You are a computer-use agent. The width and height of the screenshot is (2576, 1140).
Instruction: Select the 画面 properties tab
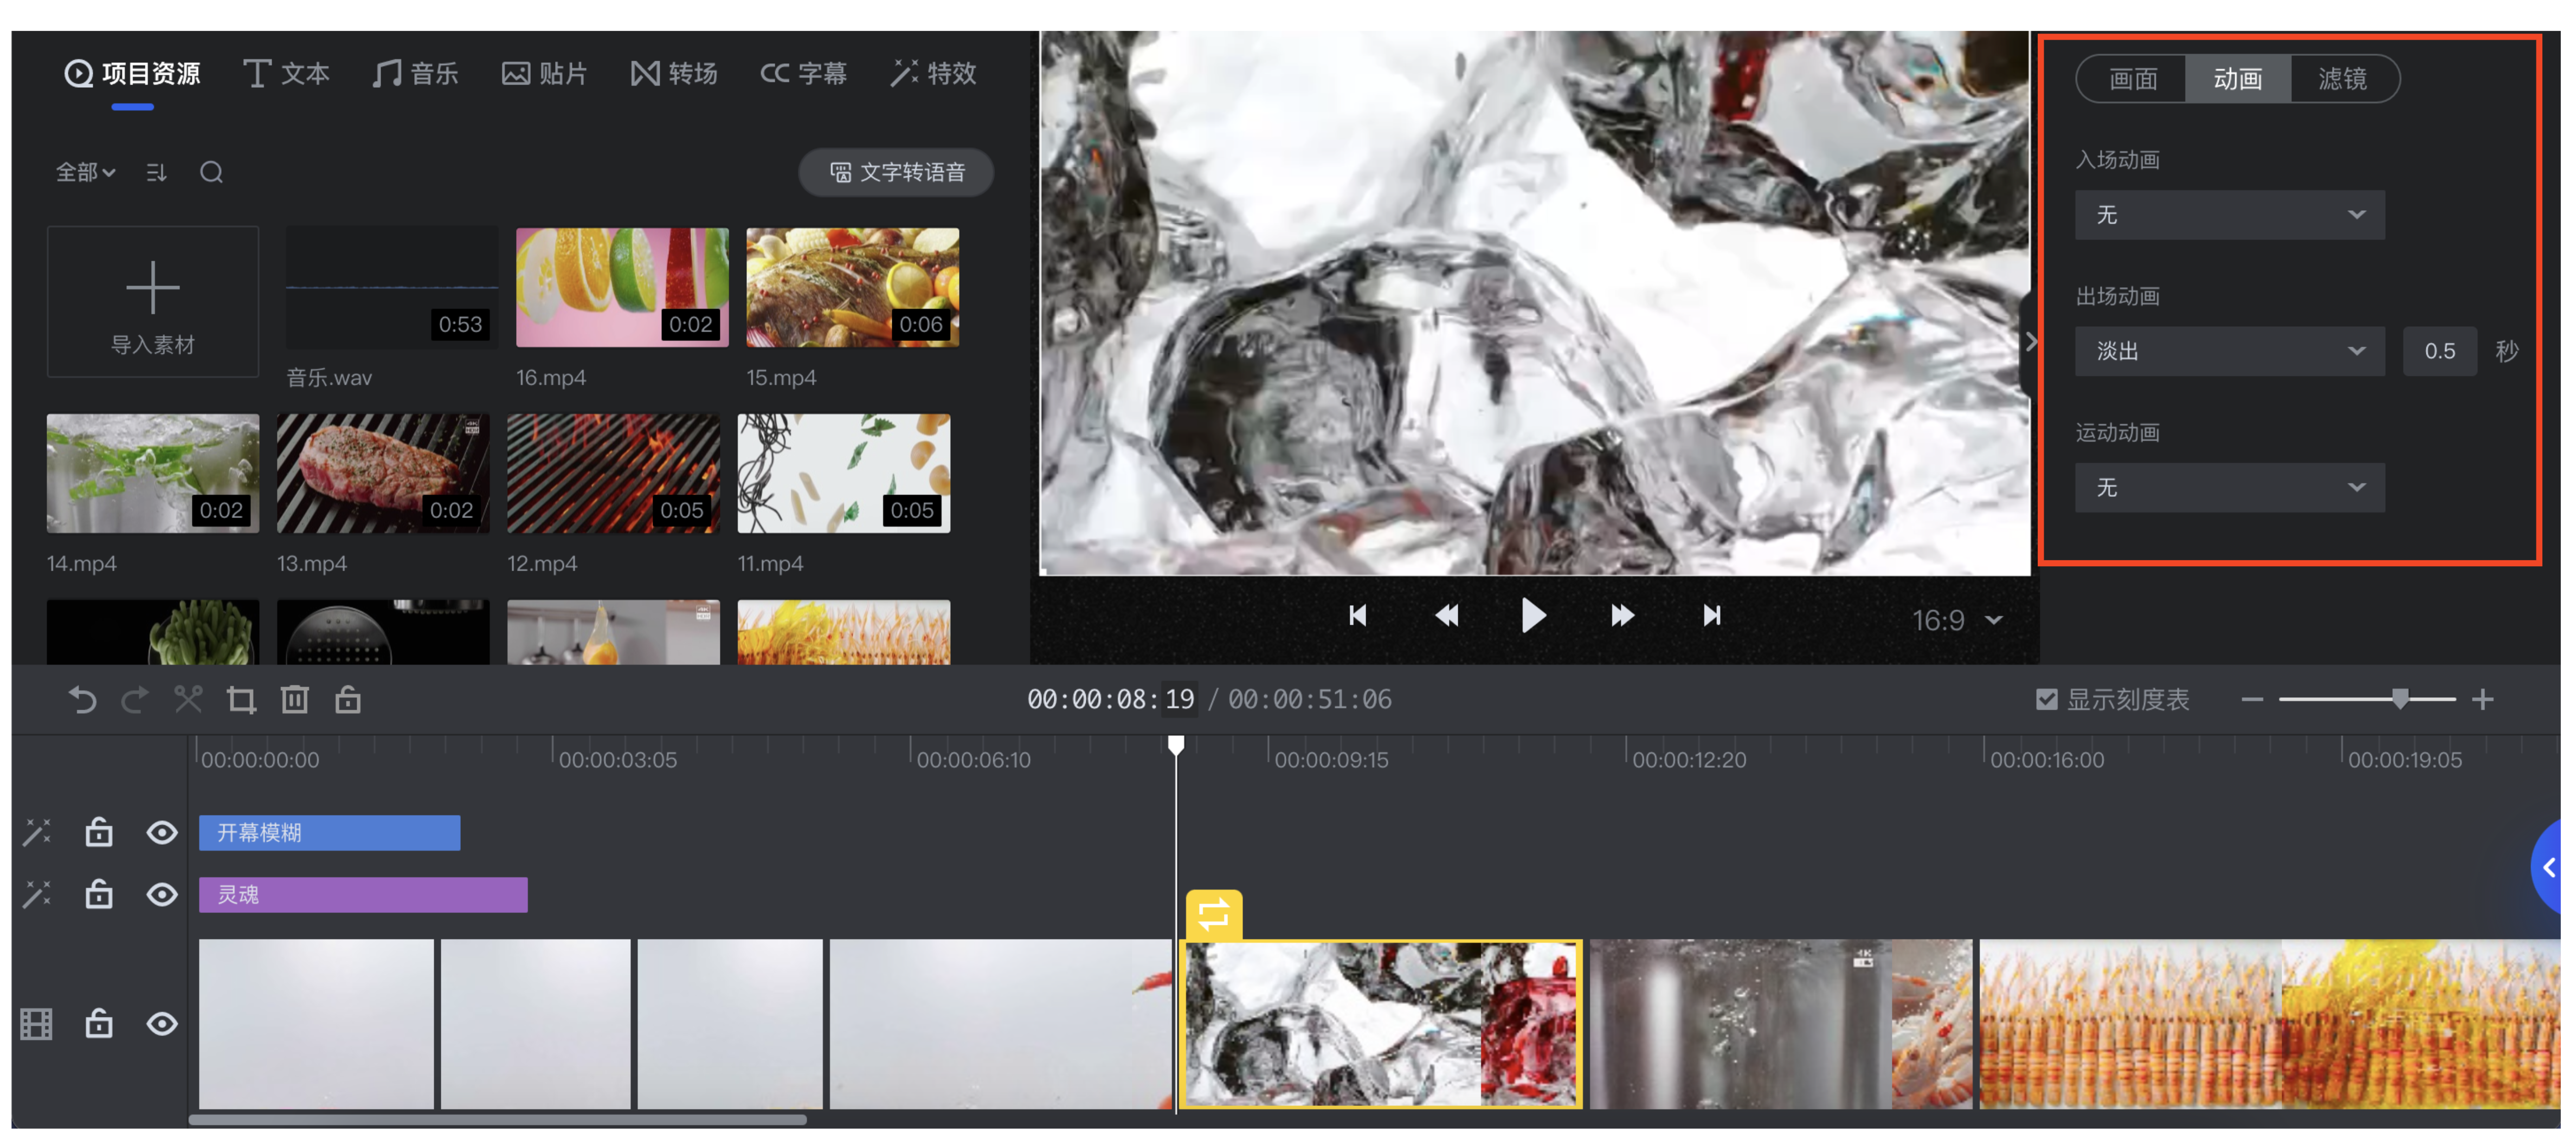point(2132,79)
